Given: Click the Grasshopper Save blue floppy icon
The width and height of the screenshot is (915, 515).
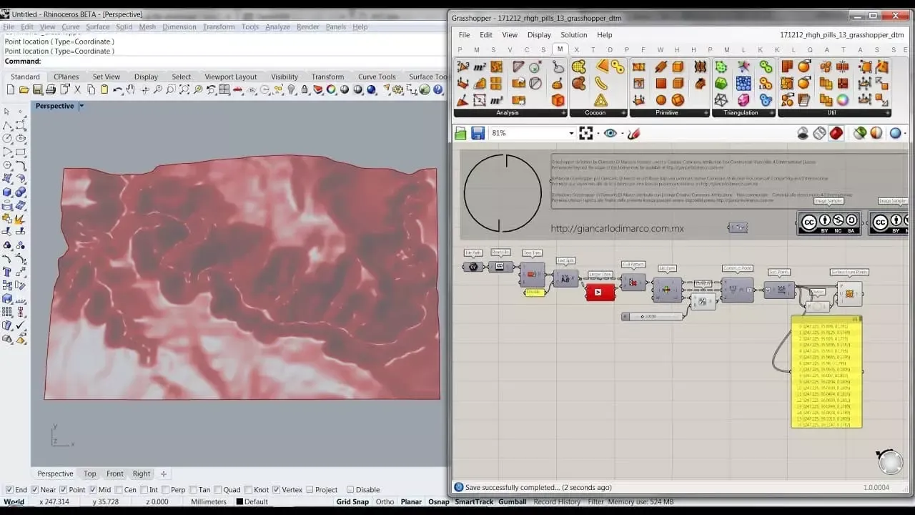Looking at the screenshot, I should (x=478, y=133).
